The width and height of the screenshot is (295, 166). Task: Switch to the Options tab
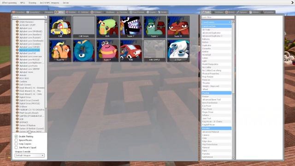click(242, 12)
